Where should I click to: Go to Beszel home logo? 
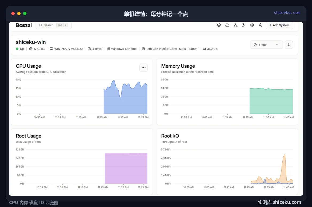coord(24,25)
